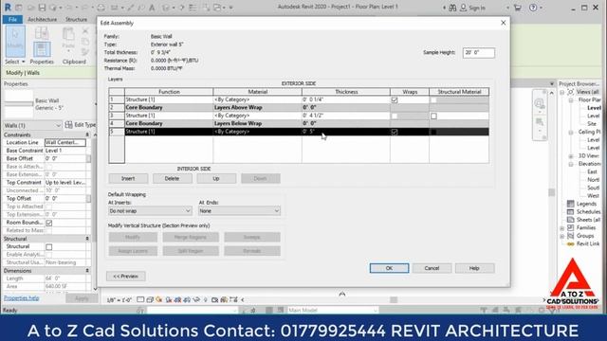Toggle Structural Material checkbox for layer row 3
The image size is (607, 341).
433,116
